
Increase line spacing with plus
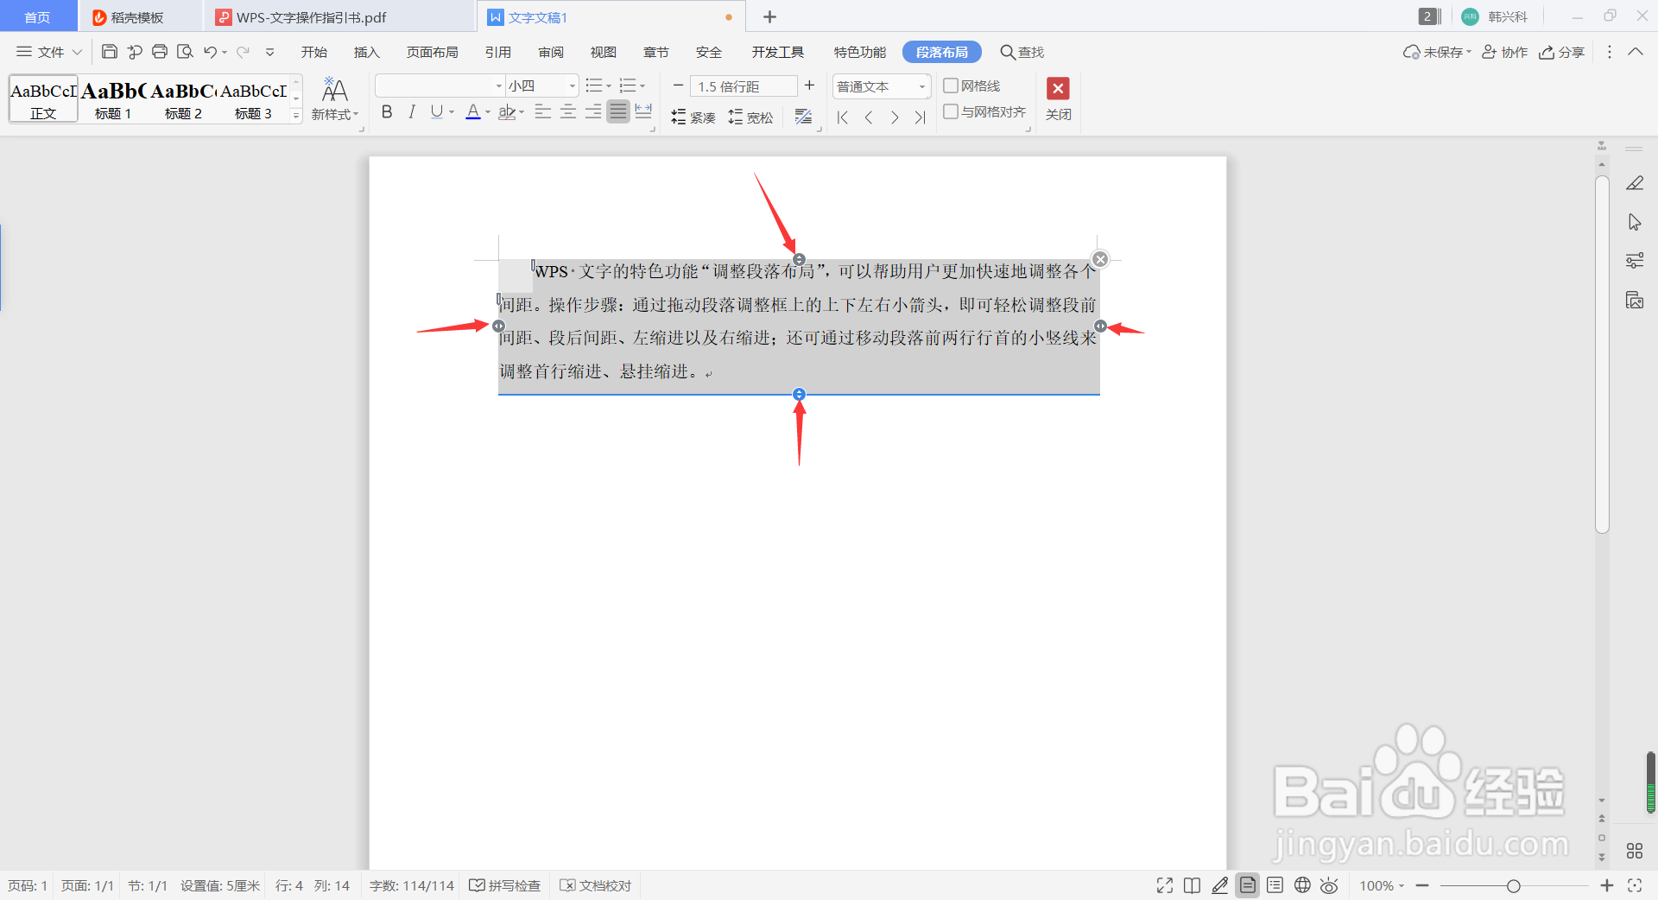[x=809, y=85]
